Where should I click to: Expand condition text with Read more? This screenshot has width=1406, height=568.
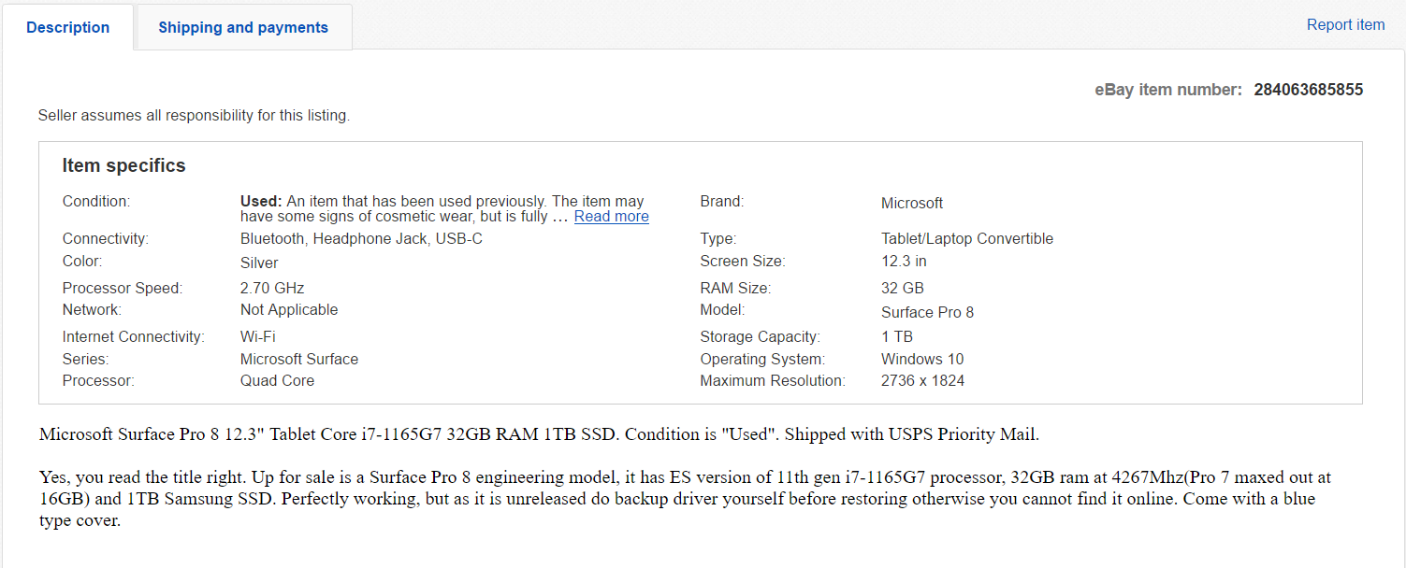click(x=611, y=217)
